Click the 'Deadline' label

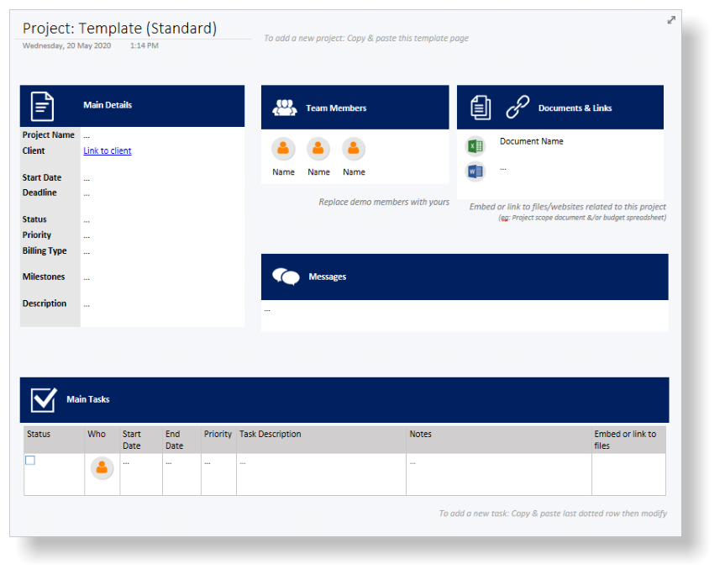click(x=39, y=192)
